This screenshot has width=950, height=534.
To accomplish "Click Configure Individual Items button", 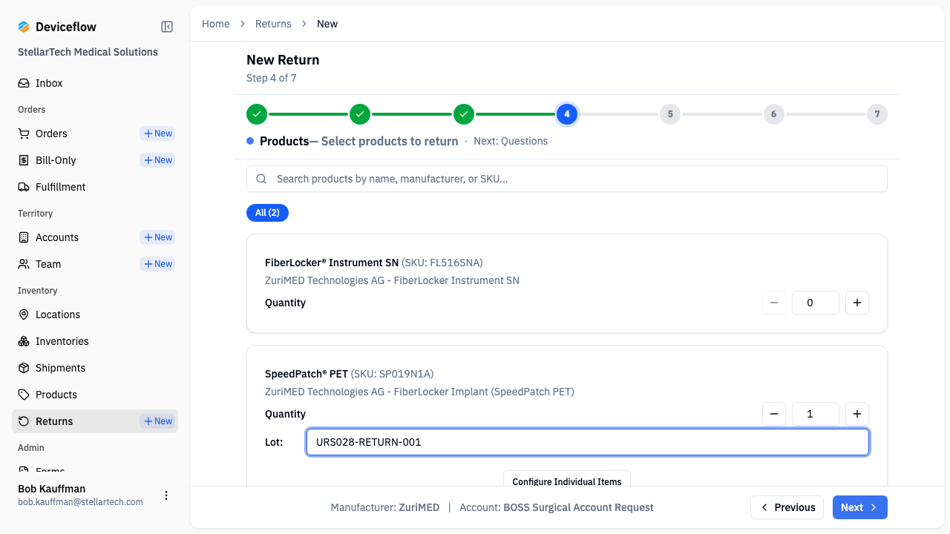I will [567, 479].
